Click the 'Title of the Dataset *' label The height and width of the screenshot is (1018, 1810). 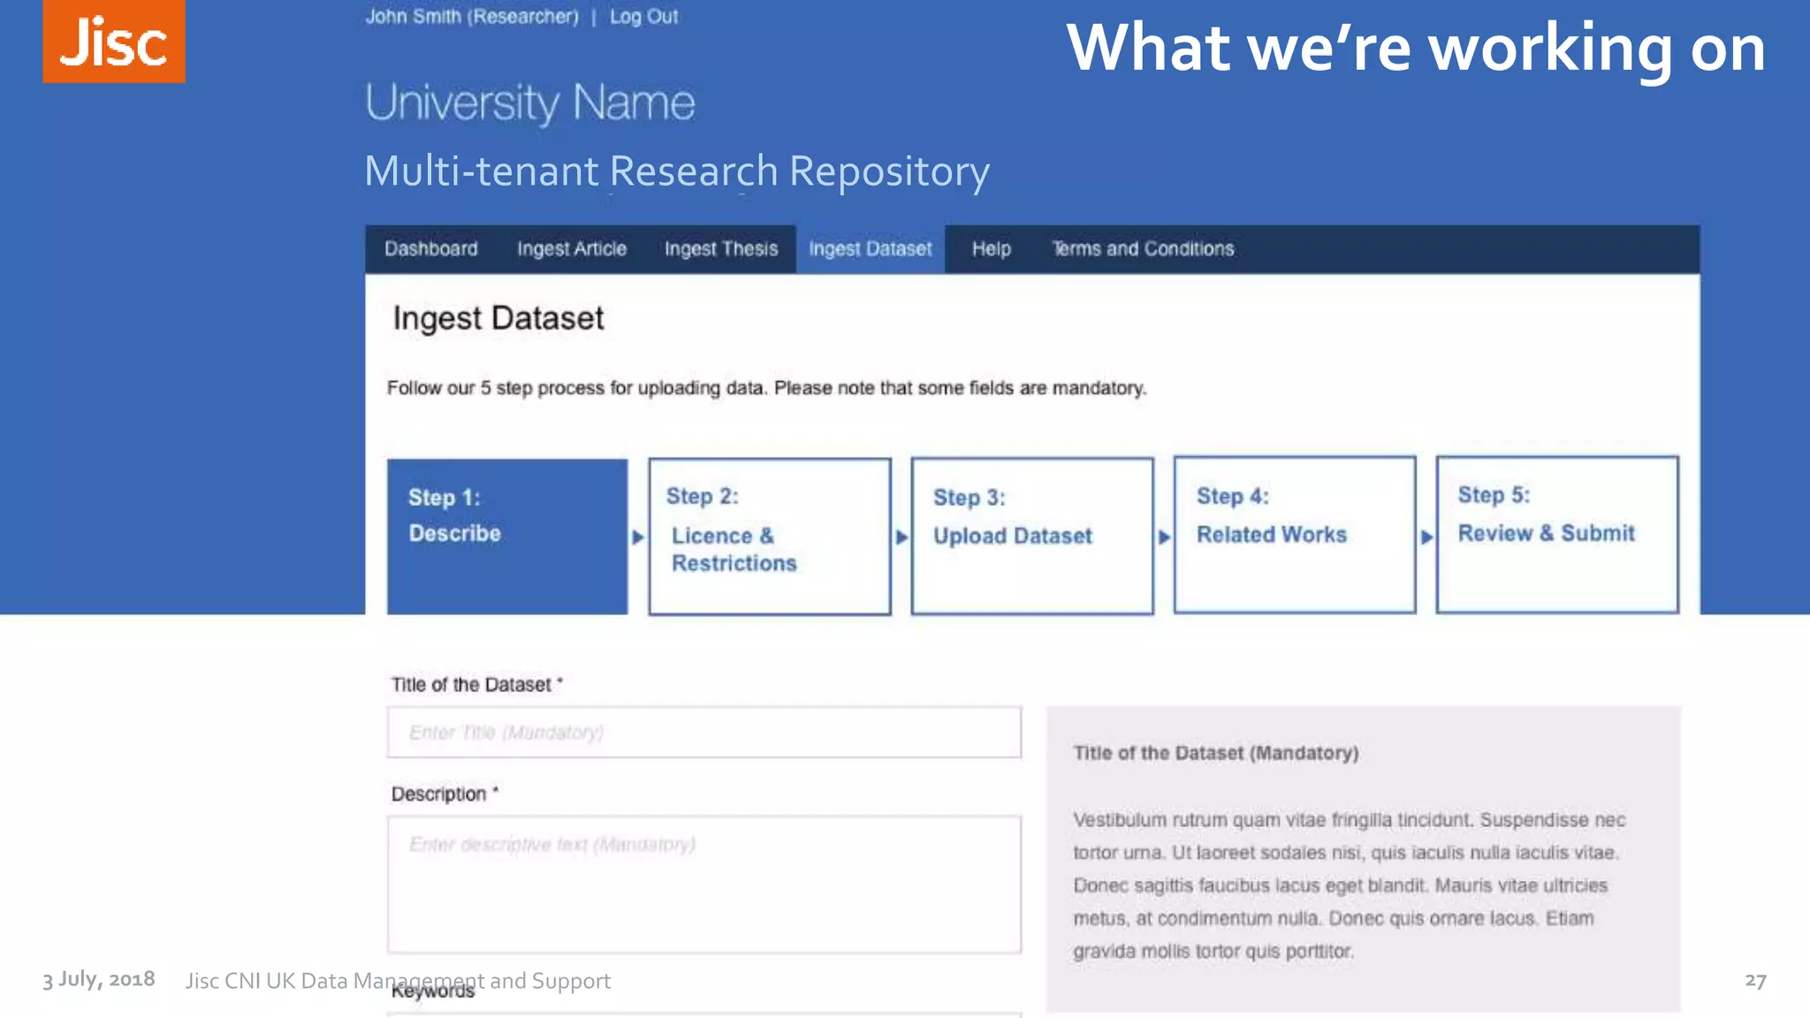[x=477, y=685]
